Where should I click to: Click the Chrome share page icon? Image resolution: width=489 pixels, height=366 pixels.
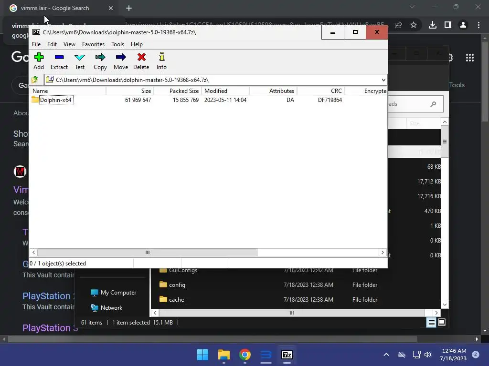pyautogui.click(x=398, y=25)
